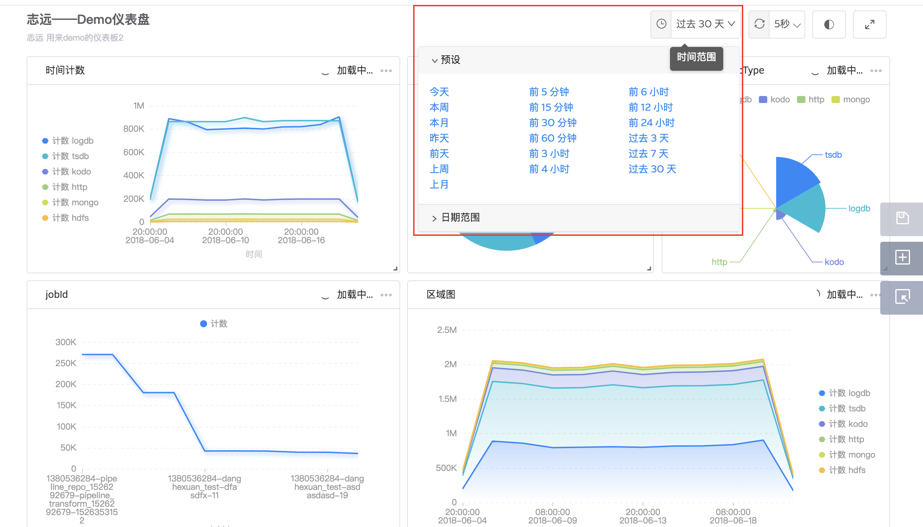
Task: Choose 前 6 小时 time range
Action: click(649, 92)
